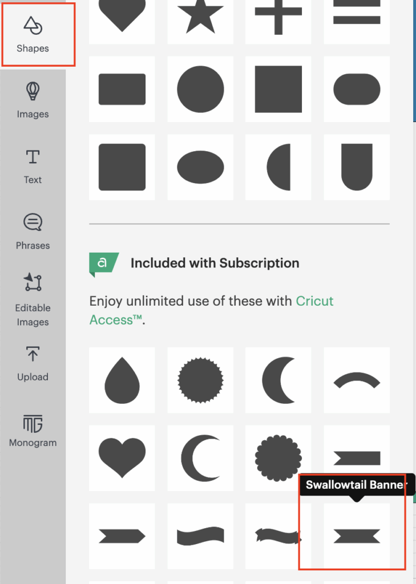Open the Monogram tool
The height and width of the screenshot is (584, 416).
coord(33,431)
